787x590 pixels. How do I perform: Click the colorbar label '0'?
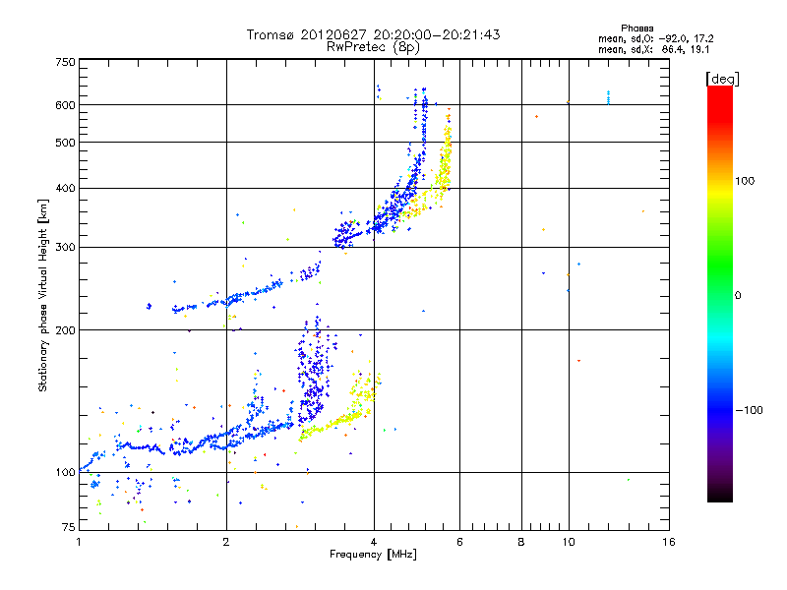[738, 296]
